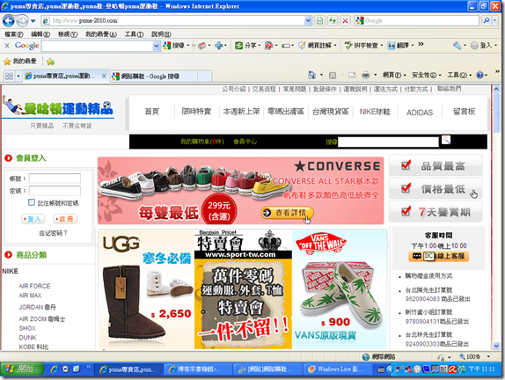Click the Read Mail icon in command bar
The image size is (505, 380).
pos(352,75)
